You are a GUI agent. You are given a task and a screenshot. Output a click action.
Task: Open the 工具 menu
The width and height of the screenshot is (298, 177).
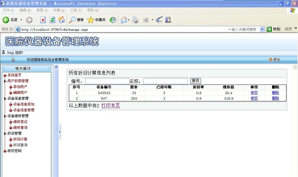(76, 10)
